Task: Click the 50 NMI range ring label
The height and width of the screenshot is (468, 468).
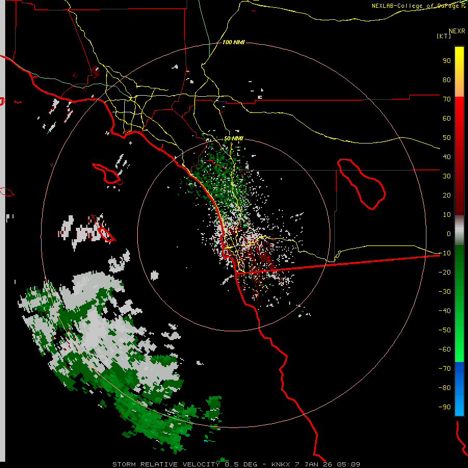Action: (x=233, y=138)
